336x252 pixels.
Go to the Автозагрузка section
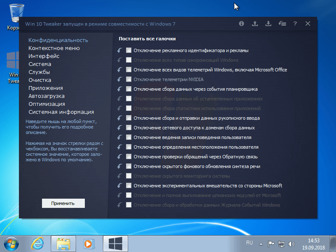[47, 96]
